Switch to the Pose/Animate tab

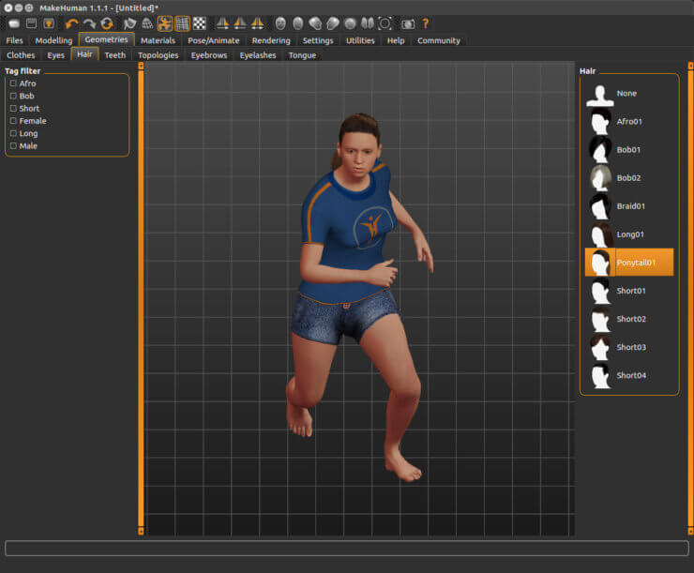213,40
